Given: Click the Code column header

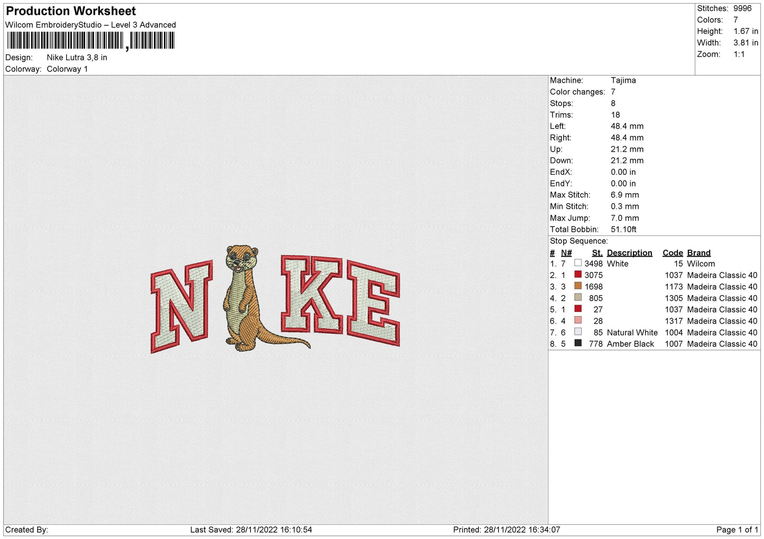Looking at the screenshot, I should [673, 253].
